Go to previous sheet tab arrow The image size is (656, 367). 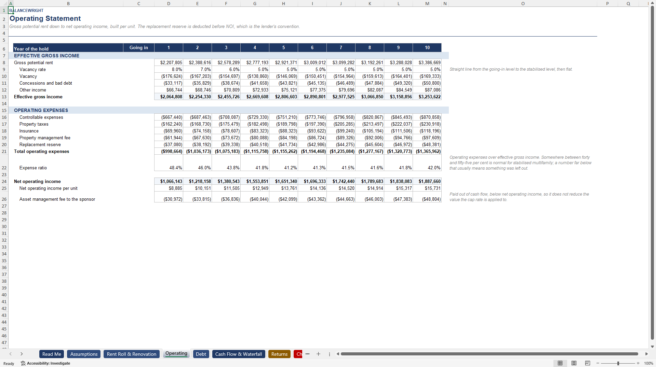pos(11,354)
